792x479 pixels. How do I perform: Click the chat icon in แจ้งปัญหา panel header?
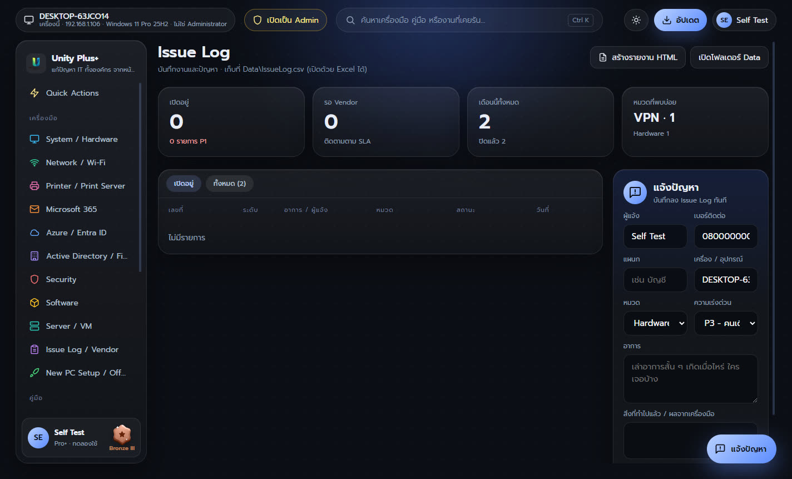point(635,192)
